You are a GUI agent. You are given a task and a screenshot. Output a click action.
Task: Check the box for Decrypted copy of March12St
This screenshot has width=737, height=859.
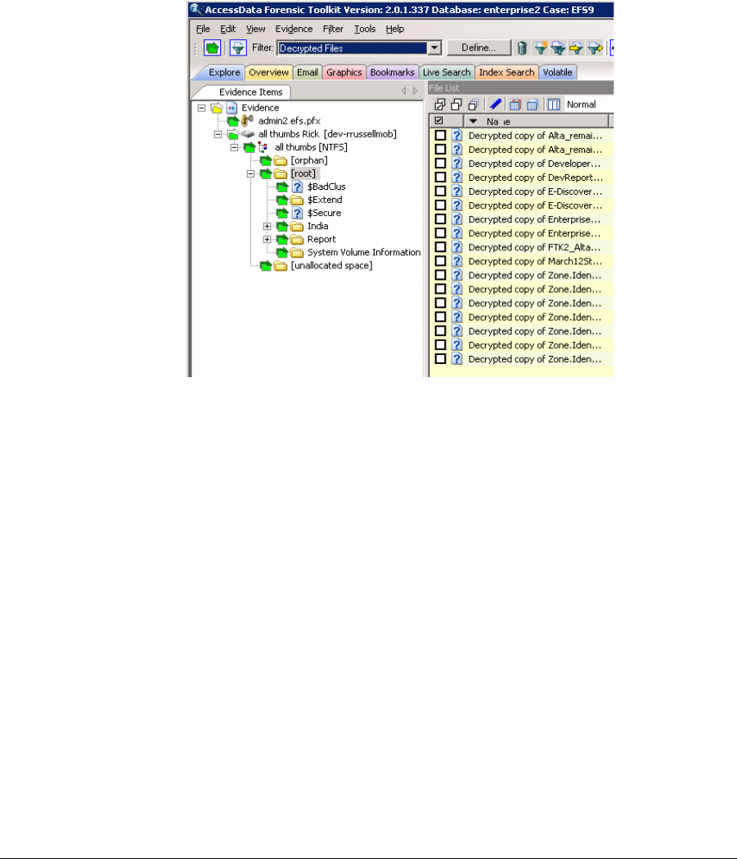coord(440,261)
